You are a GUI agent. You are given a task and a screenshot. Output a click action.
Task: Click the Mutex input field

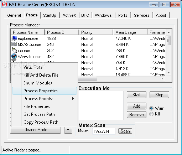104,131
